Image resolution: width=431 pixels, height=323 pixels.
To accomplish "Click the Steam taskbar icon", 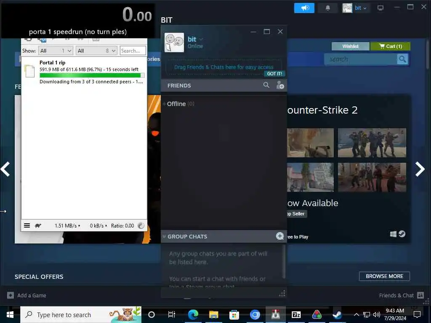I will (x=337, y=315).
